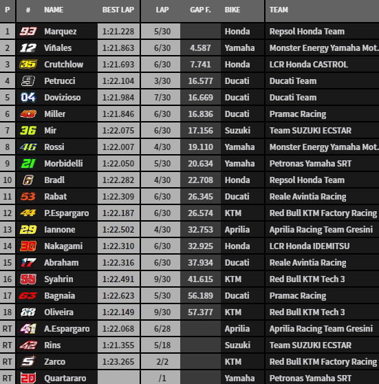Click Marquez's number 93 icon

click(28, 32)
